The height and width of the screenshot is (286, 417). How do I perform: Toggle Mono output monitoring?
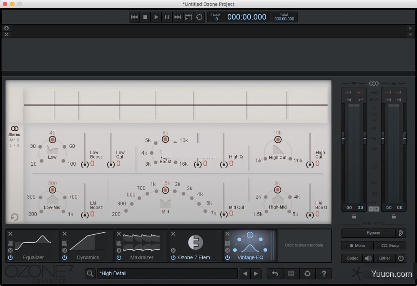pos(357,246)
